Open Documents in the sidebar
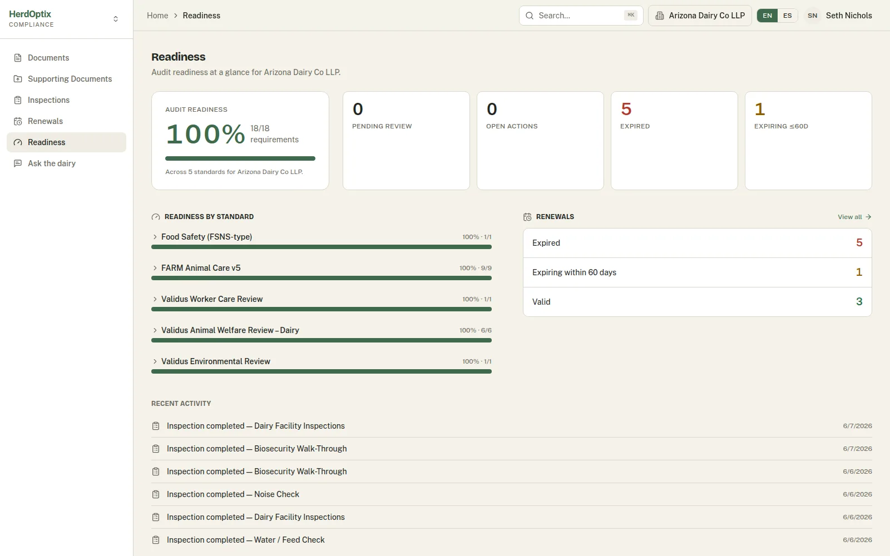Screen dimensions: 890x556 pyautogui.click(x=66, y=58)
